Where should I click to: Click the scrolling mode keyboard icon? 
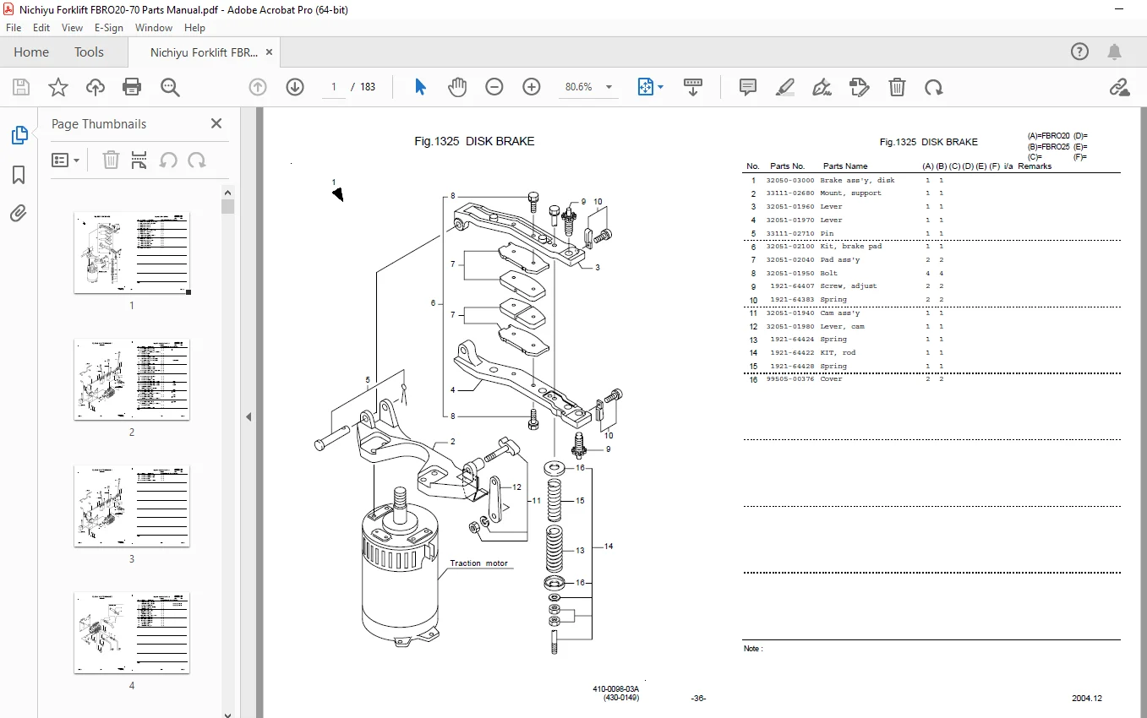[693, 87]
